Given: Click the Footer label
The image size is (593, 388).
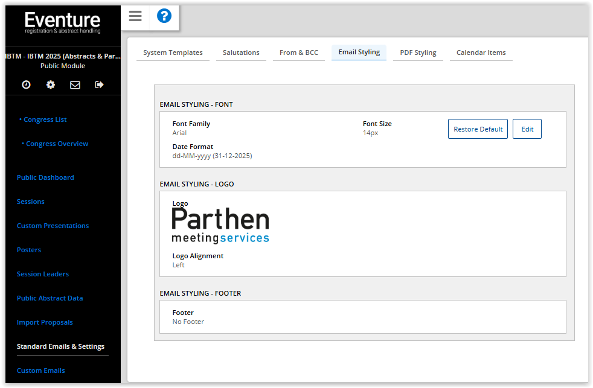Looking at the screenshot, I should coord(183,313).
